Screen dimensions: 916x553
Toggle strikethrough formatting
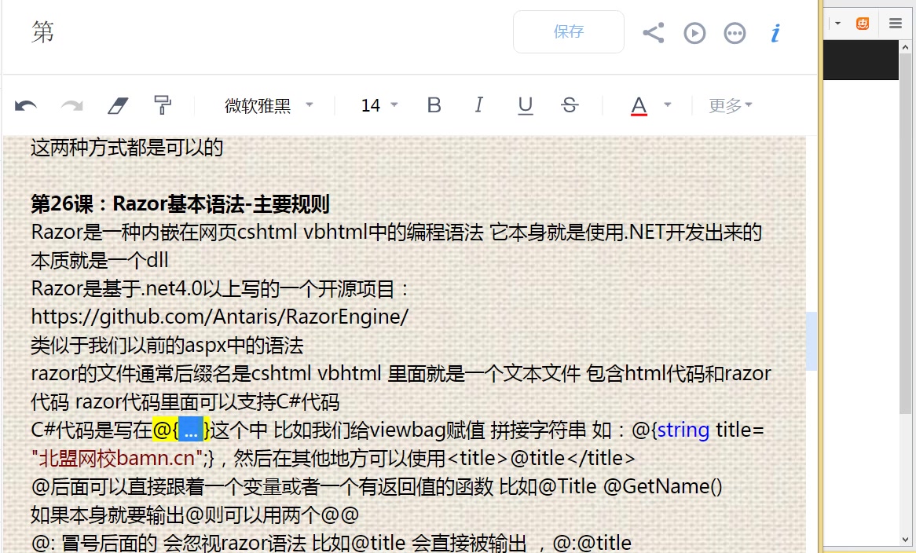pos(569,104)
